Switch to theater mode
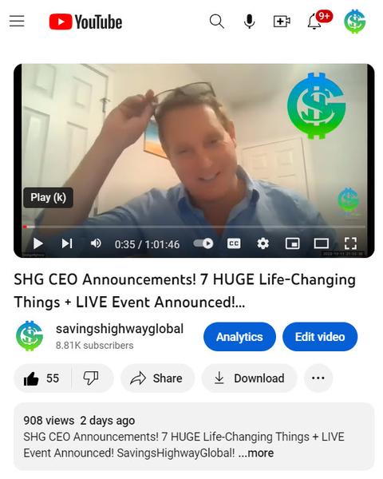Viewport: 383px width, 479px height. pyautogui.click(x=322, y=243)
